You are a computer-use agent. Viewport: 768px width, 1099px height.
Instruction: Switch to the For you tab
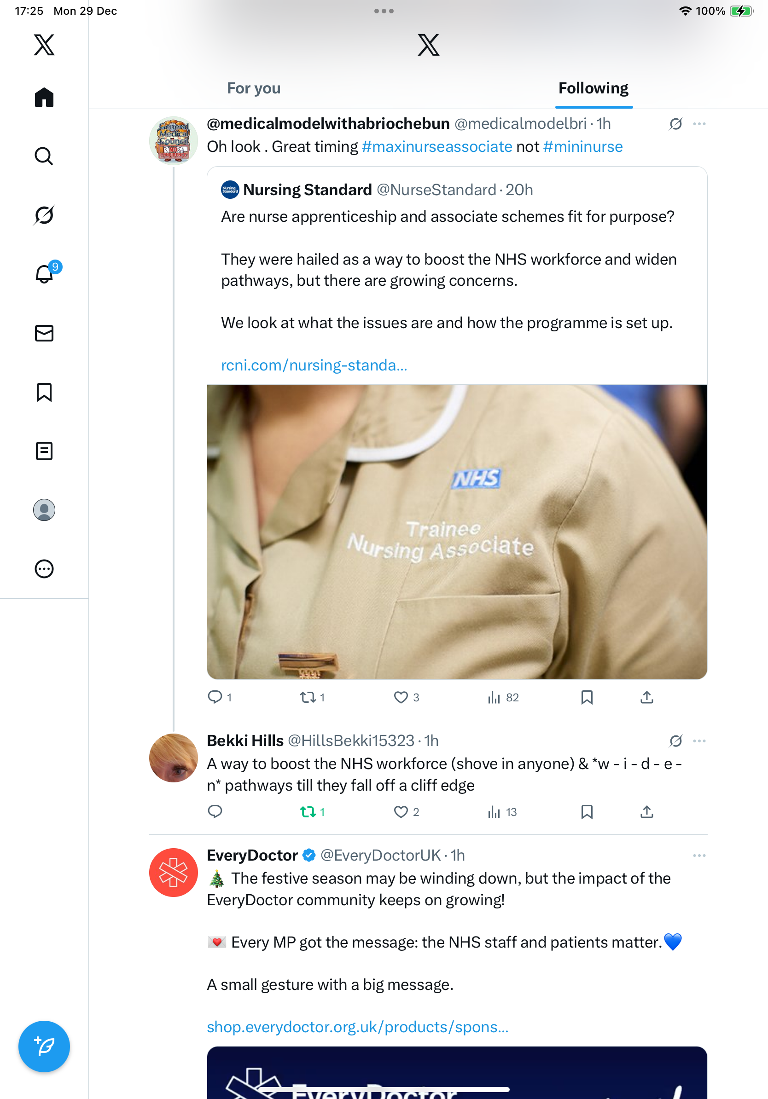pyautogui.click(x=254, y=88)
